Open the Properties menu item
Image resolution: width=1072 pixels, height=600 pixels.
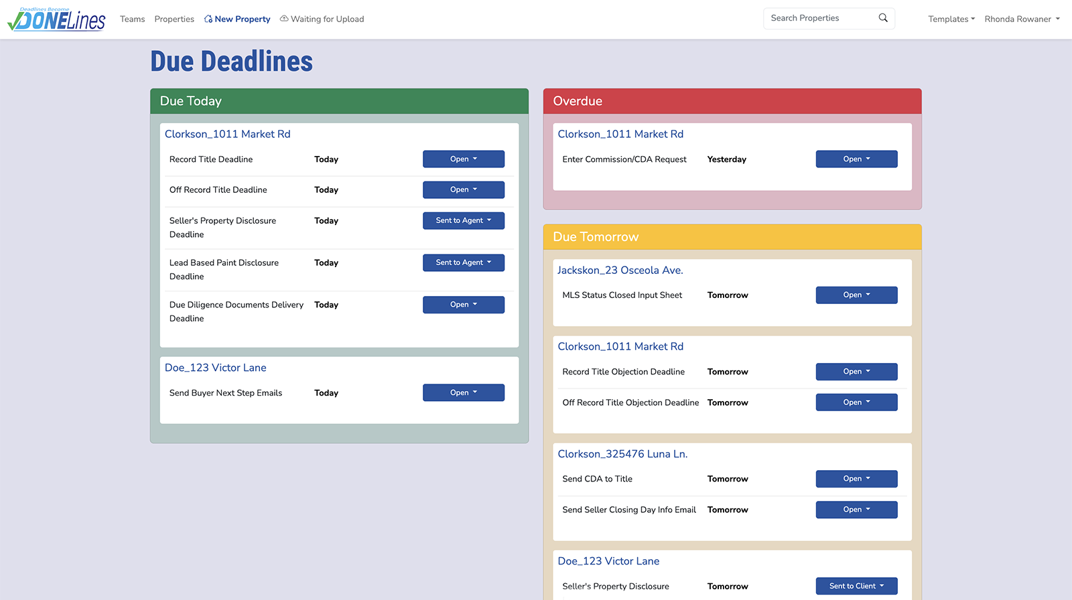pyautogui.click(x=174, y=19)
